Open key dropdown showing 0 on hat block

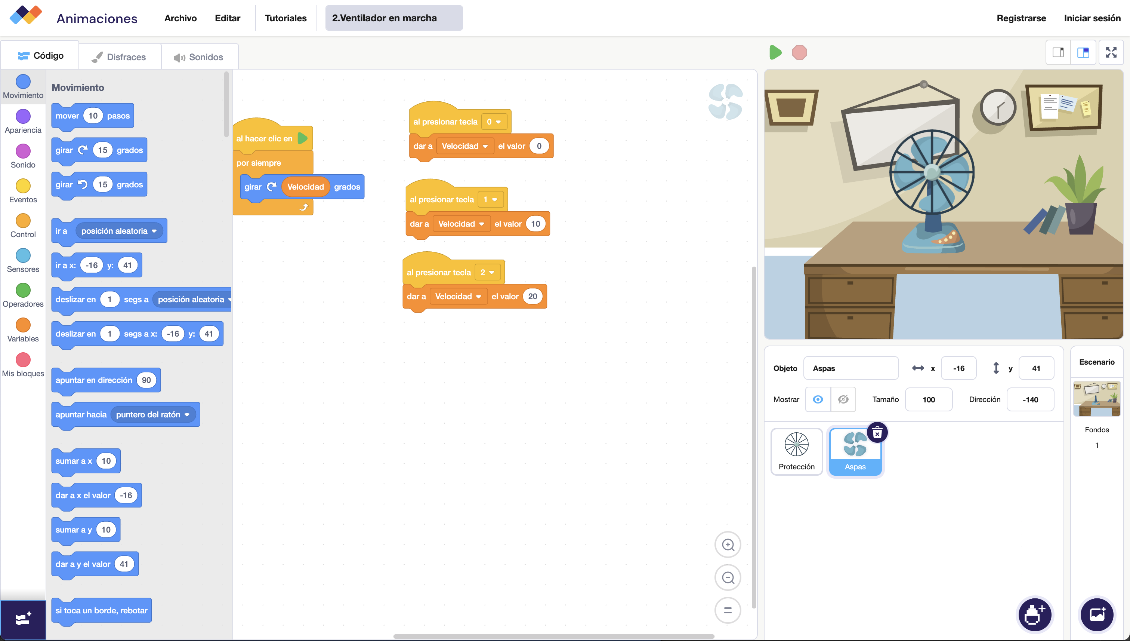(494, 122)
